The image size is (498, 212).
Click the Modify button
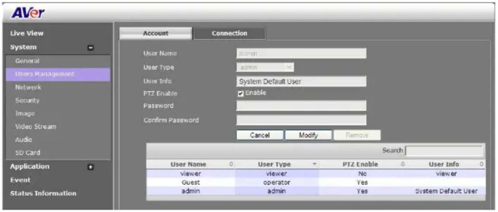coord(308,135)
